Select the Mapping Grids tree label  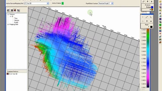(14, 25)
